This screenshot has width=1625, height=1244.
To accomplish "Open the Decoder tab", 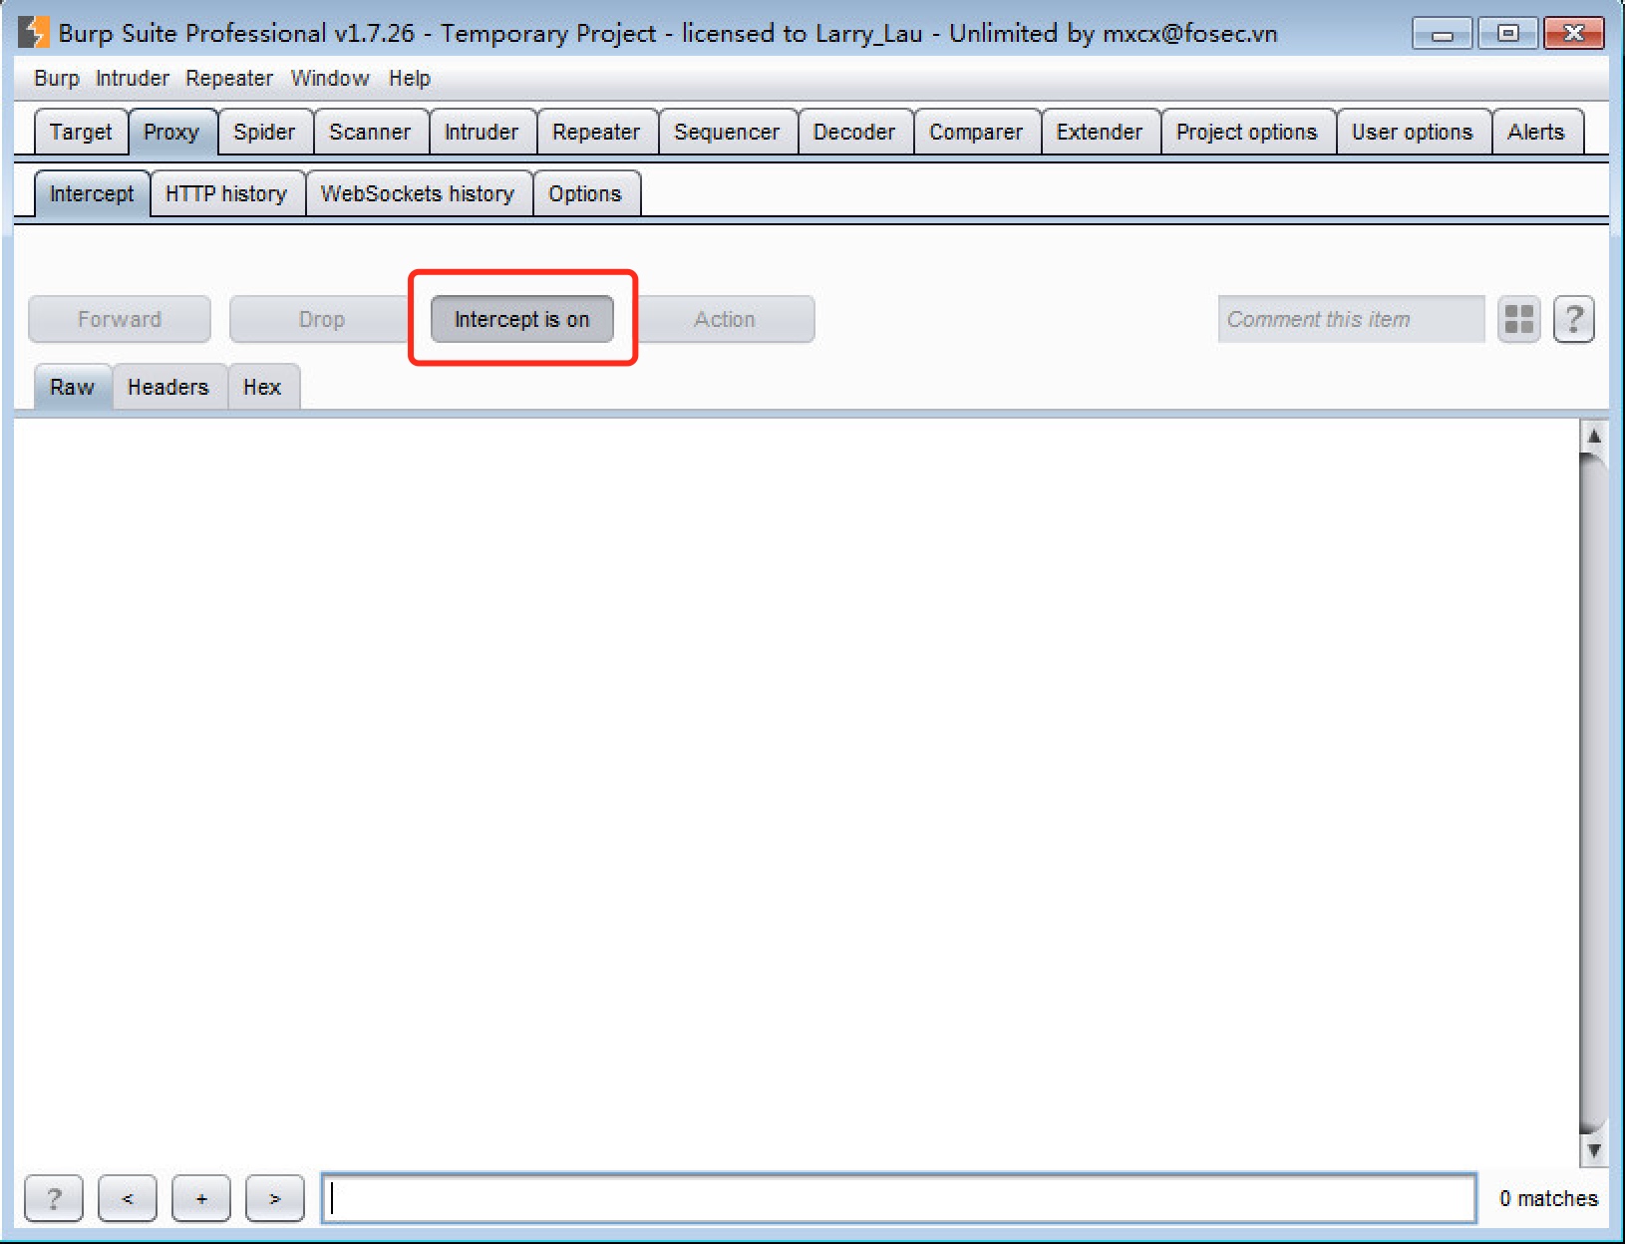I will point(854,132).
